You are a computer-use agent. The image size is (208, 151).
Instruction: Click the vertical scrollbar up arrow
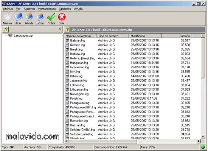[x=203, y=36]
